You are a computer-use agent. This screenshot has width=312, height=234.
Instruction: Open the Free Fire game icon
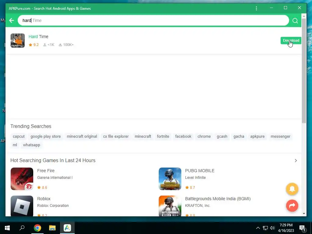[22, 179]
